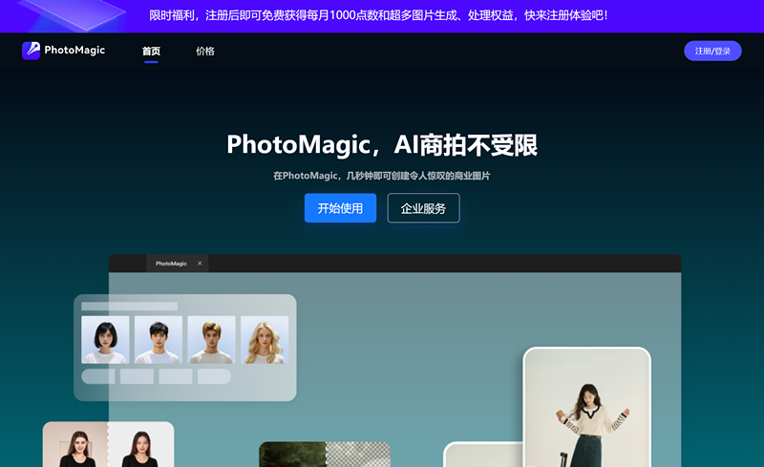Click the 注册/登录 button
Screen dimensions: 764x467
(712, 52)
